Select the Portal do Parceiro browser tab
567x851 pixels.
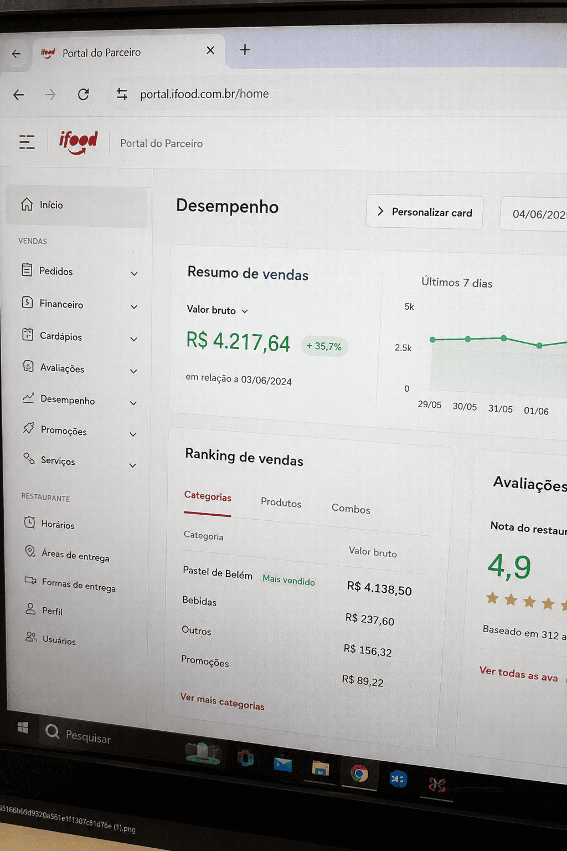tap(129, 52)
